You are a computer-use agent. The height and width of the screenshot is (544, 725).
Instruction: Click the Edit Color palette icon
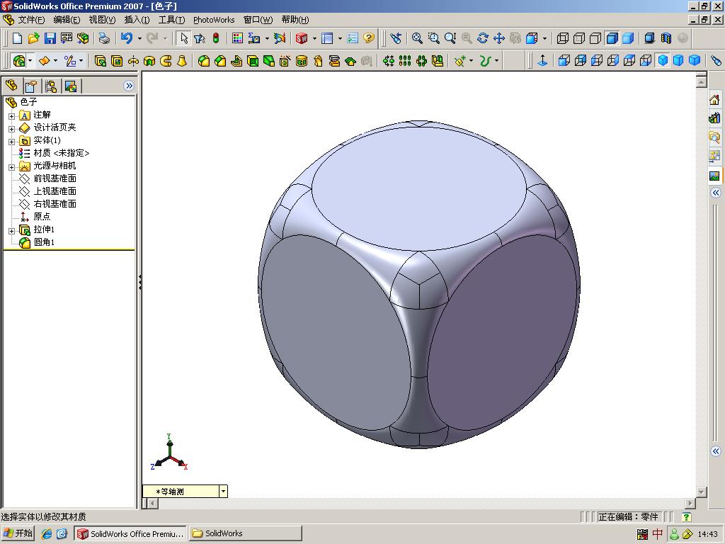coord(237,38)
